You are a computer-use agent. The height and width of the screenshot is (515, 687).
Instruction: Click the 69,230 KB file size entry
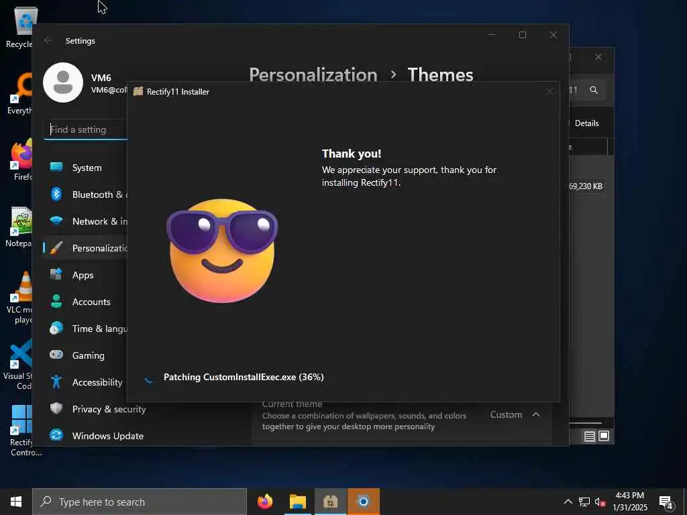pyautogui.click(x=585, y=186)
